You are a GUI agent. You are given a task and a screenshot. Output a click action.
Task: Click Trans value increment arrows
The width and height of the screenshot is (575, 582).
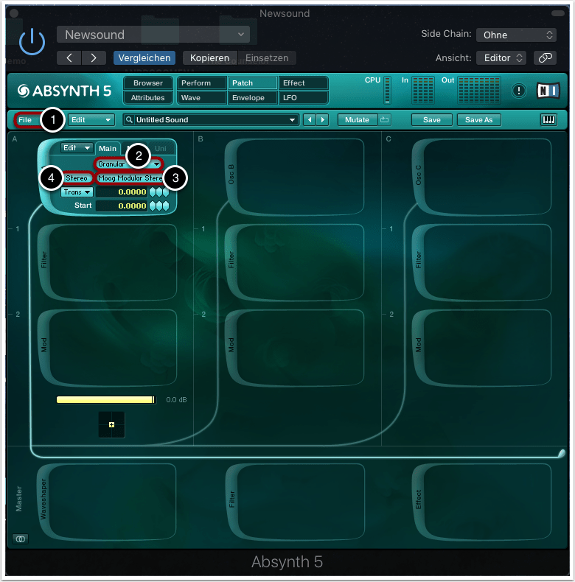tap(159, 192)
